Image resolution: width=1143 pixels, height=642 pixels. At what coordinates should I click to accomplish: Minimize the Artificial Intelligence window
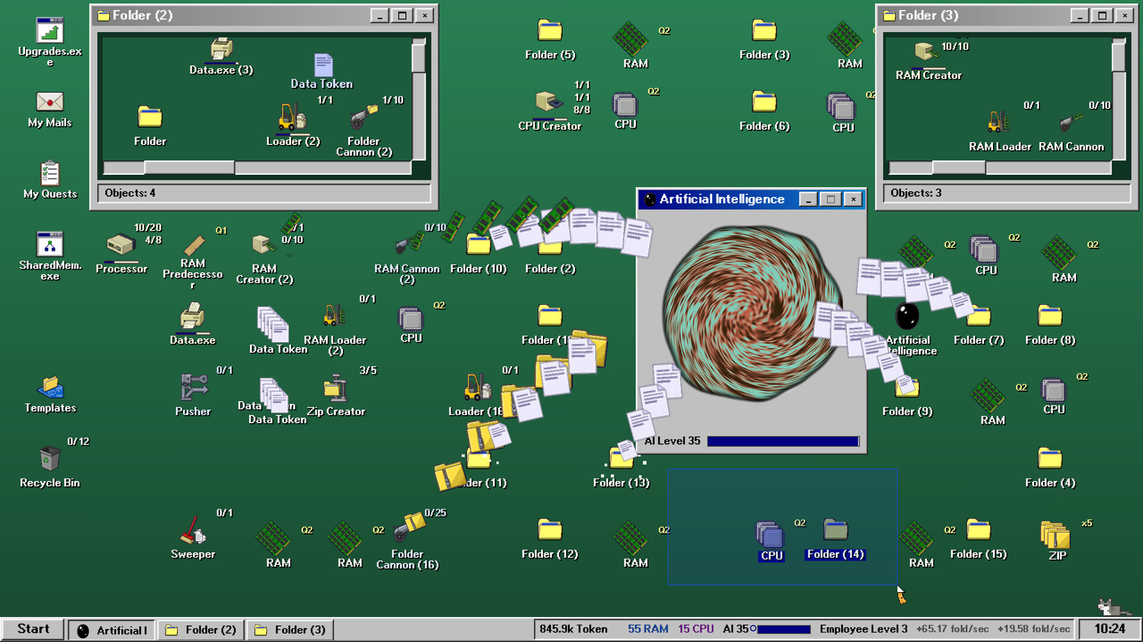tap(808, 199)
